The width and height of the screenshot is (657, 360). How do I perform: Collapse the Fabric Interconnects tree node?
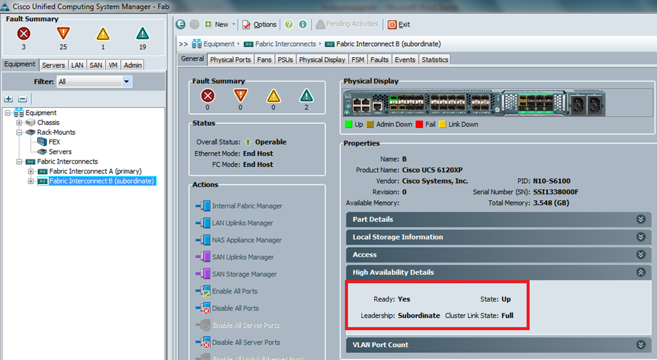click(x=19, y=162)
